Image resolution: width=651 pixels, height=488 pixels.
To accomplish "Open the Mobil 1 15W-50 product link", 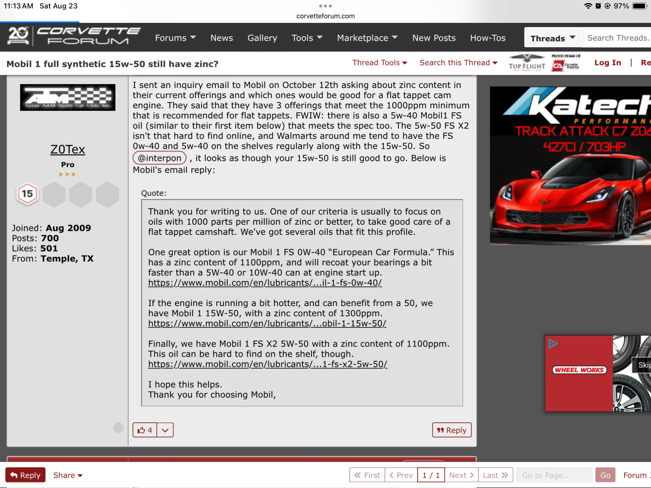I will pyautogui.click(x=267, y=324).
